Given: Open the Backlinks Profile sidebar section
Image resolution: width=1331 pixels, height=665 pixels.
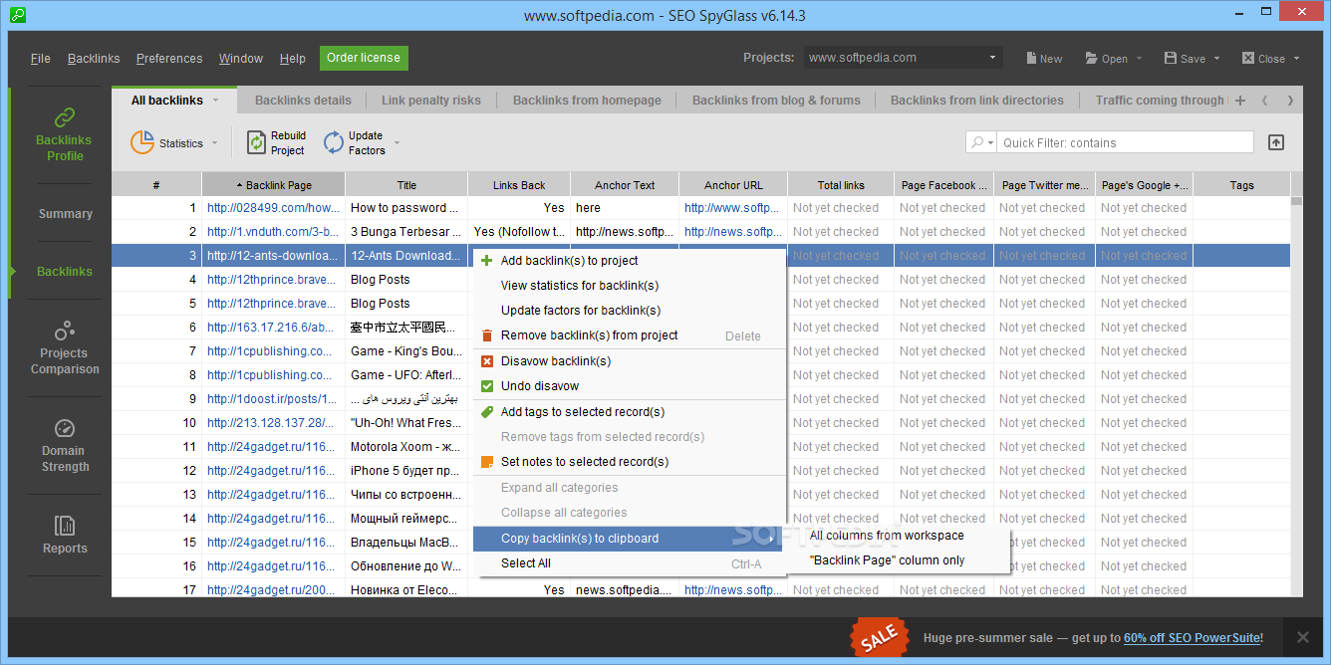Looking at the screenshot, I should coord(64,134).
